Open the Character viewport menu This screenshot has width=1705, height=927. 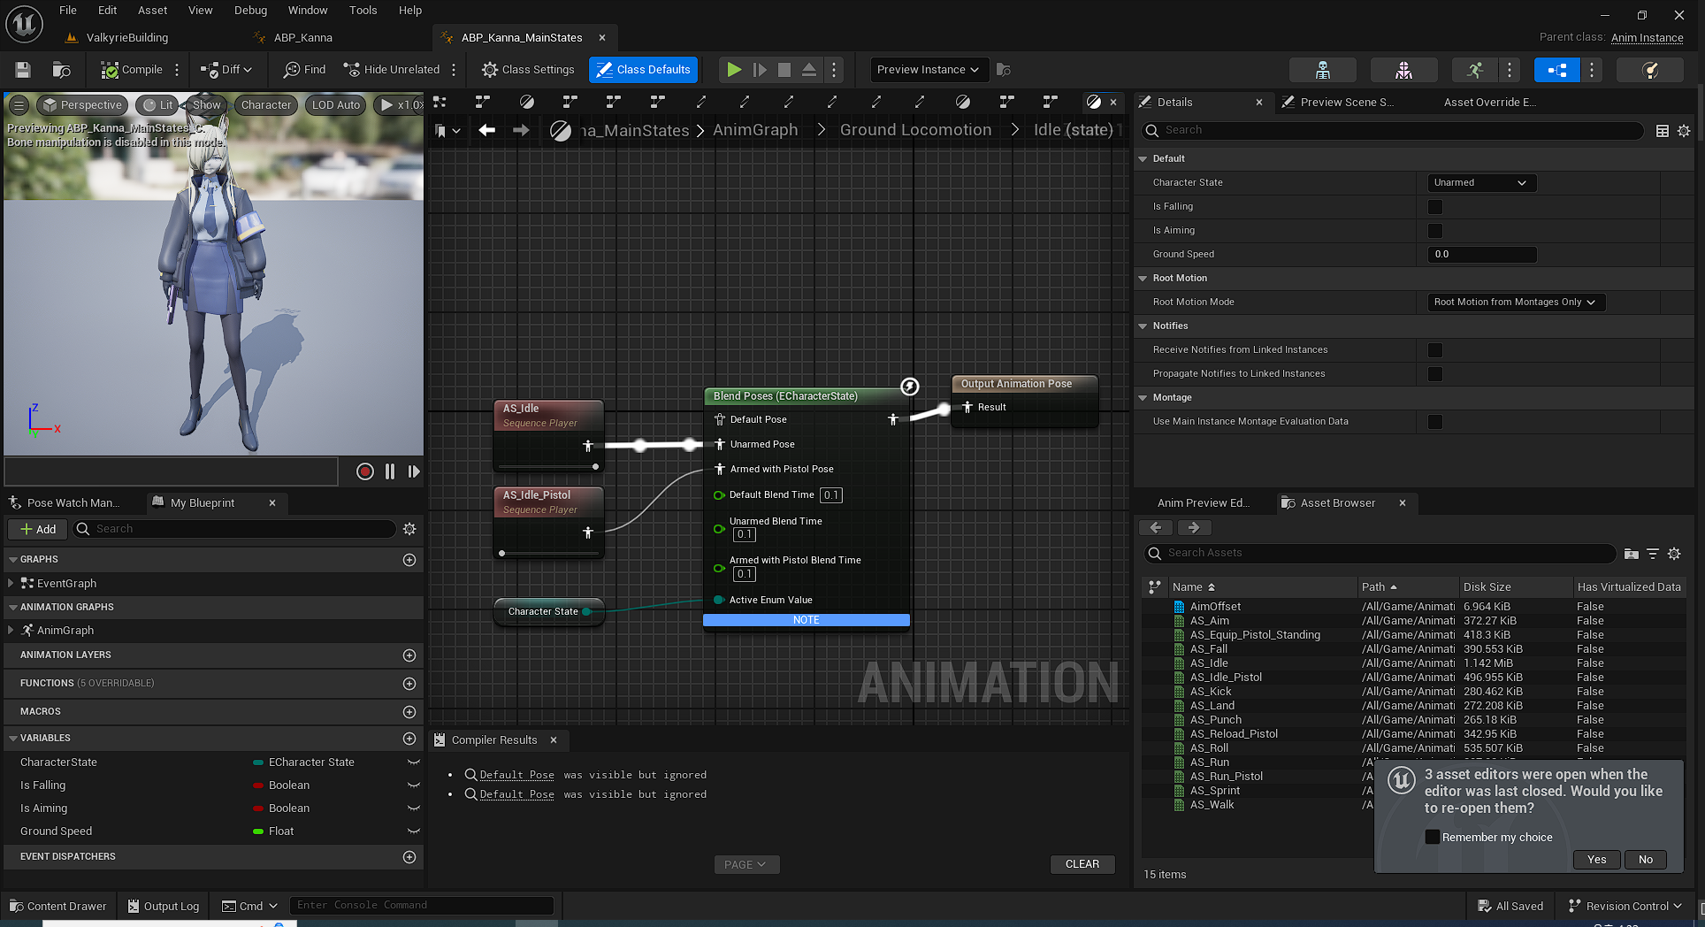tap(265, 105)
